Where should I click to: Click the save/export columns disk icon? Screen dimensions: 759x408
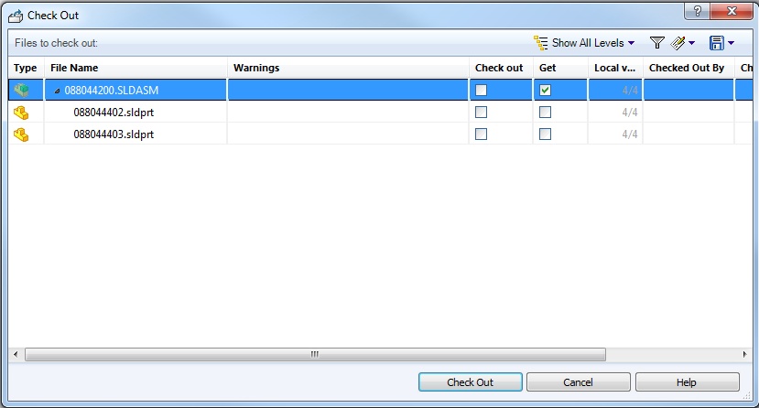click(716, 43)
